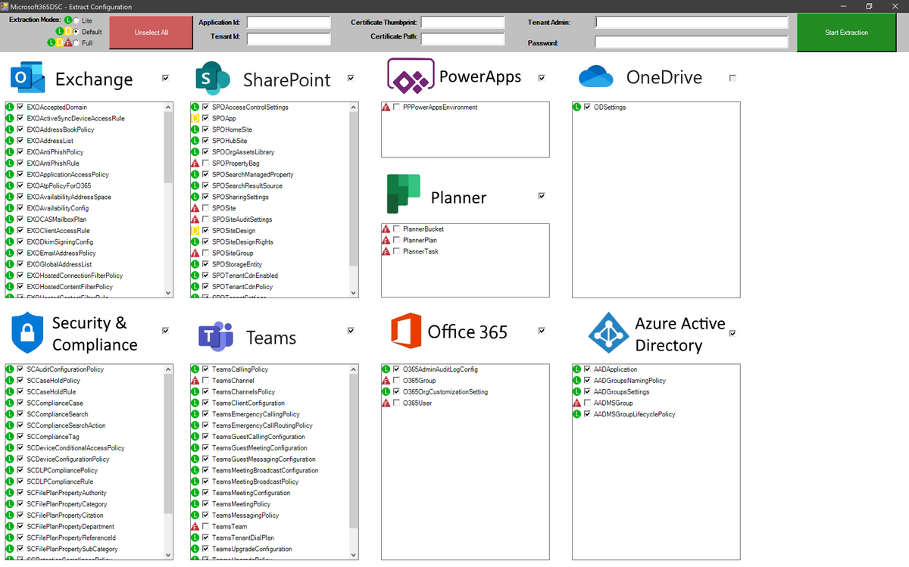Click the yellow D icon beside SPOApp
This screenshot has width=909, height=567.
pyautogui.click(x=195, y=119)
